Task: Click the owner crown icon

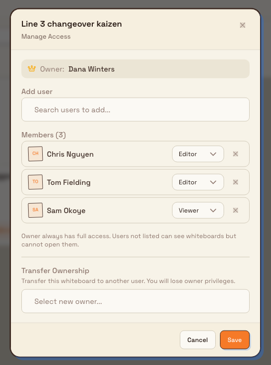Action: pos(32,69)
